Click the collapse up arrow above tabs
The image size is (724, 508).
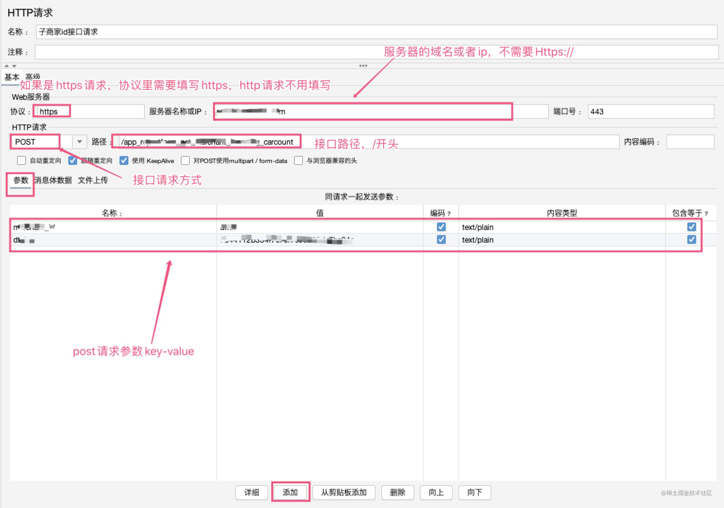7,66
